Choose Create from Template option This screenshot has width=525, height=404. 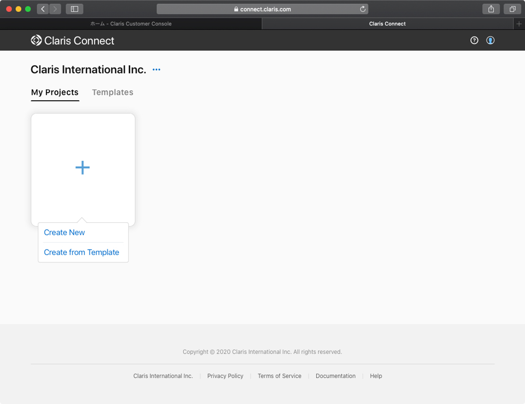point(81,253)
